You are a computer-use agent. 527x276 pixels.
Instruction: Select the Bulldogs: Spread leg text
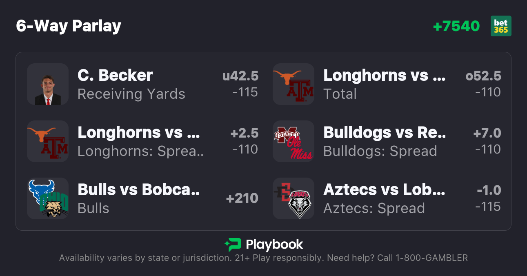point(380,151)
